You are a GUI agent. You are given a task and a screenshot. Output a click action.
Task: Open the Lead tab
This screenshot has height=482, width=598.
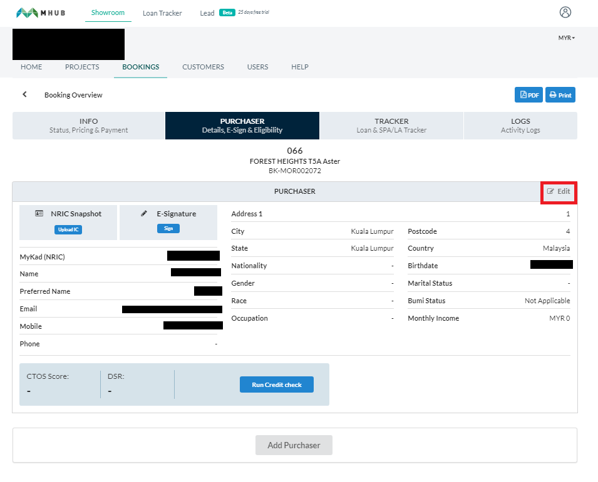click(207, 13)
